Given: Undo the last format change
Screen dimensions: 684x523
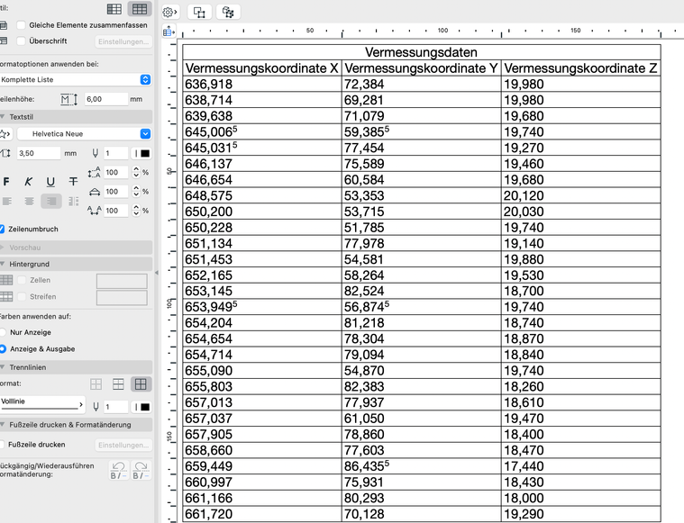Looking at the screenshot, I should pos(118,471).
